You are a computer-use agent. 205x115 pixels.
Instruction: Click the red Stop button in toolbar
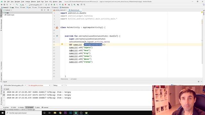(x=65, y=4)
